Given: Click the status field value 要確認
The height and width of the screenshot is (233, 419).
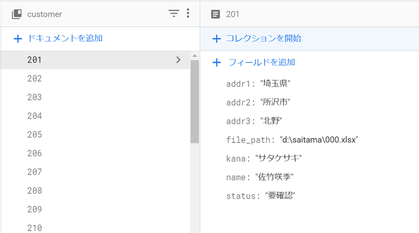Looking at the screenshot, I should pos(280,196).
